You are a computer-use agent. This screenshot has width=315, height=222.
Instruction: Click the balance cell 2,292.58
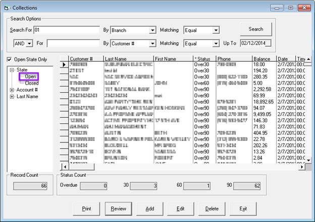point(264,90)
